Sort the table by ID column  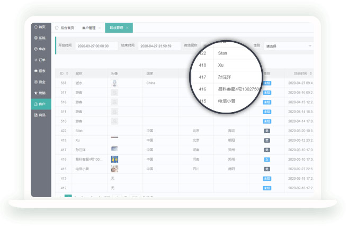[64, 73]
